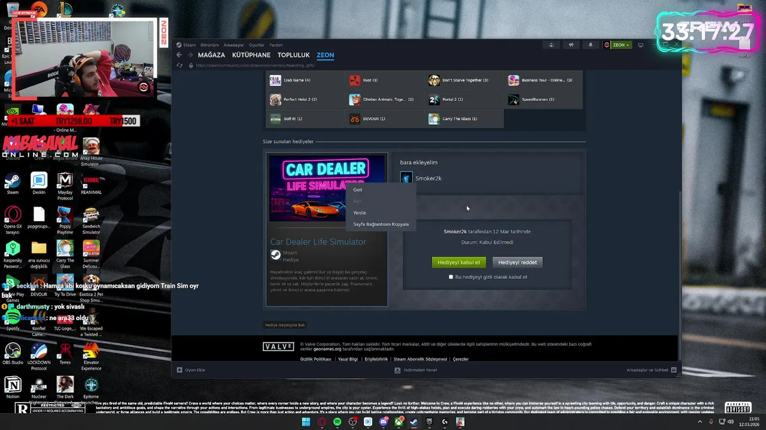766x430 pixels.
Task: Open the Görünüm menu
Action: tap(209, 45)
